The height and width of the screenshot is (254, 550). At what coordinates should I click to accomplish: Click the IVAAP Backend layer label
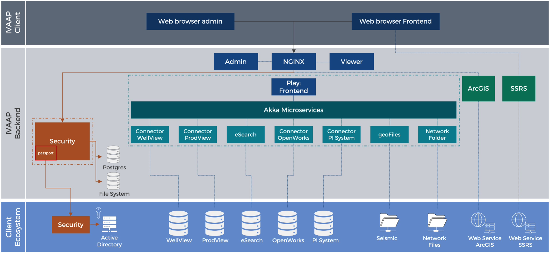click(13, 123)
